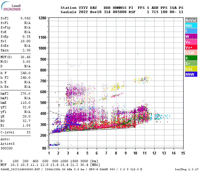The width and height of the screenshot is (199, 171).
Task: Click the 80 km y-axis label
Action: point(44,148)
